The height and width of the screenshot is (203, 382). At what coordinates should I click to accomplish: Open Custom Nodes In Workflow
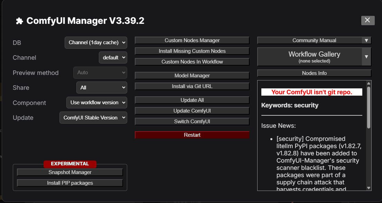[x=192, y=62]
